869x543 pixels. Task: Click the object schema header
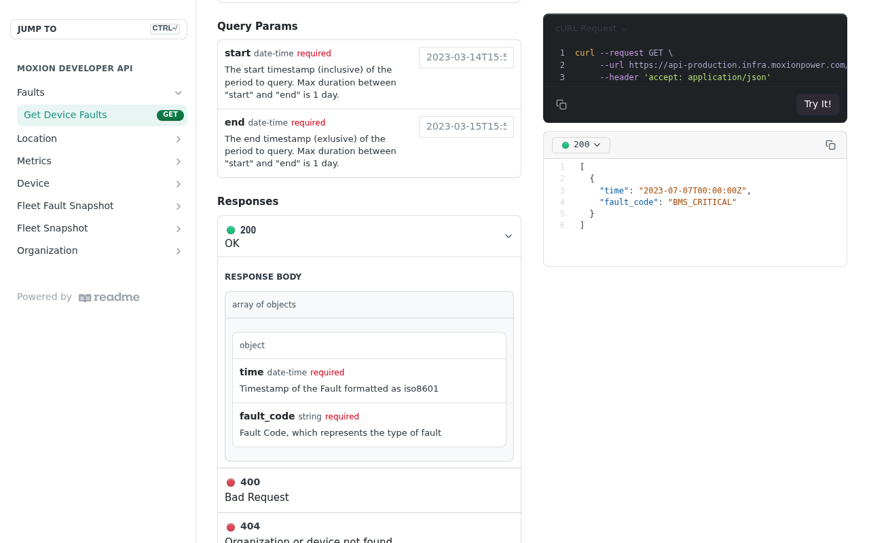pyautogui.click(x=369, y=345)
